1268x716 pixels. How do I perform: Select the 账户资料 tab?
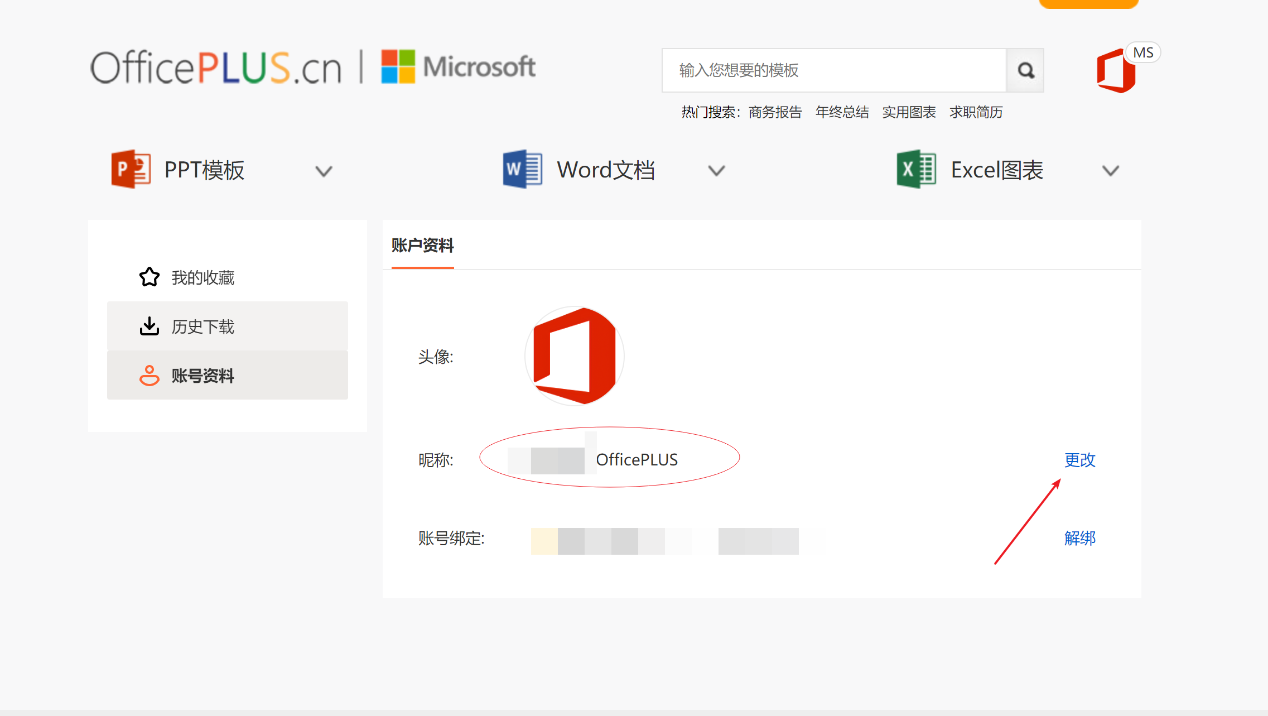[423, 246]
